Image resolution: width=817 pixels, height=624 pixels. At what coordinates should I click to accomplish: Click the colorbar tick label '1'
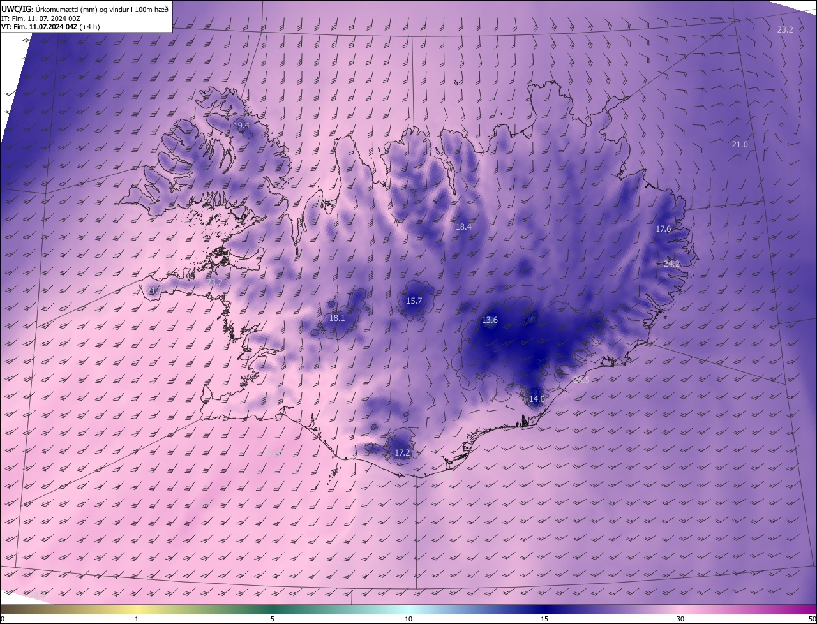click(137, 620)
